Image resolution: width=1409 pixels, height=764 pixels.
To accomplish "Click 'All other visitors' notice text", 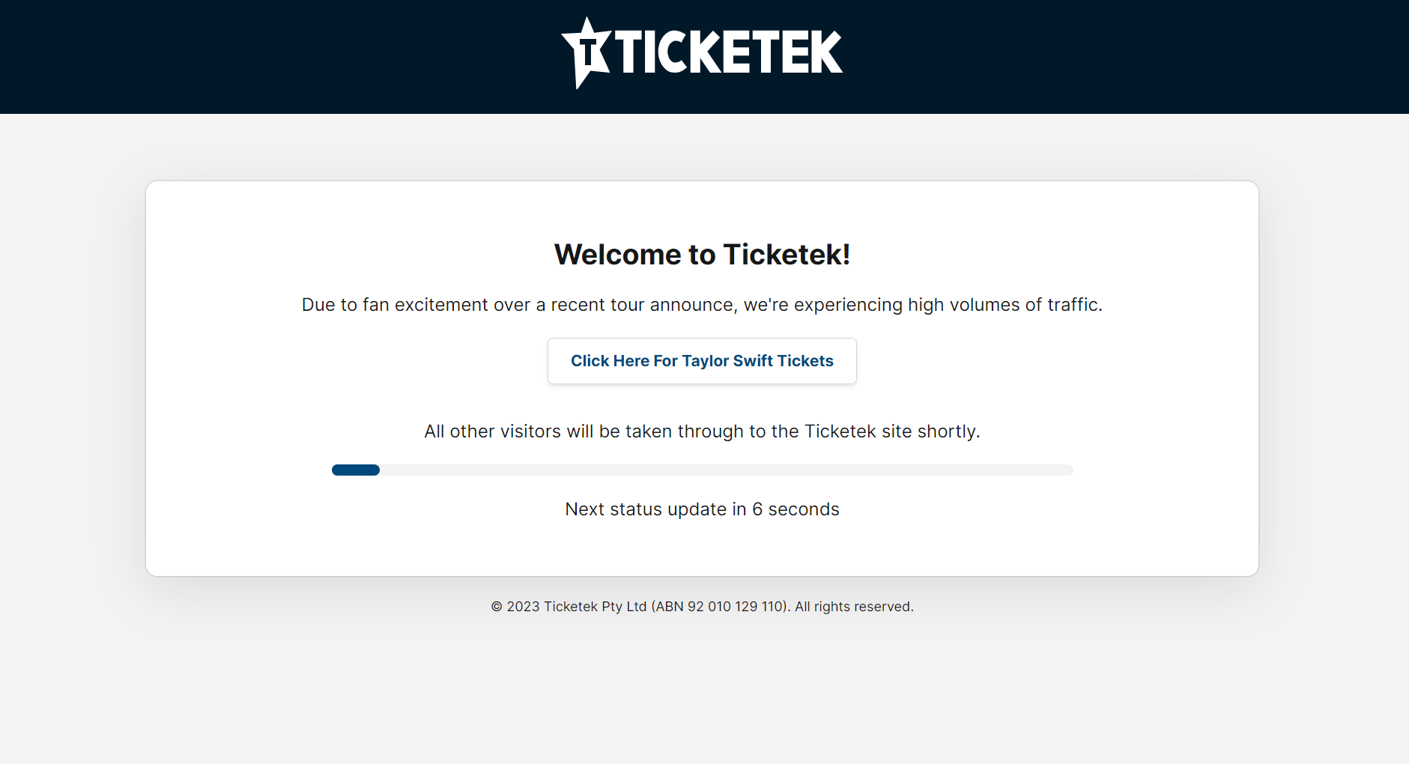I will 702,431.
